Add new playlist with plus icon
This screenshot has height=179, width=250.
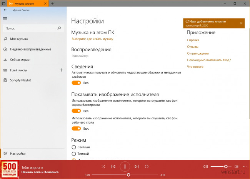pos(62,70)
